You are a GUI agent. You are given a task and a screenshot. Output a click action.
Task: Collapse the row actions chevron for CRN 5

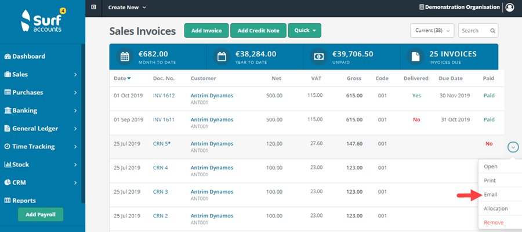pyautogui.click(x=513, y=147)
